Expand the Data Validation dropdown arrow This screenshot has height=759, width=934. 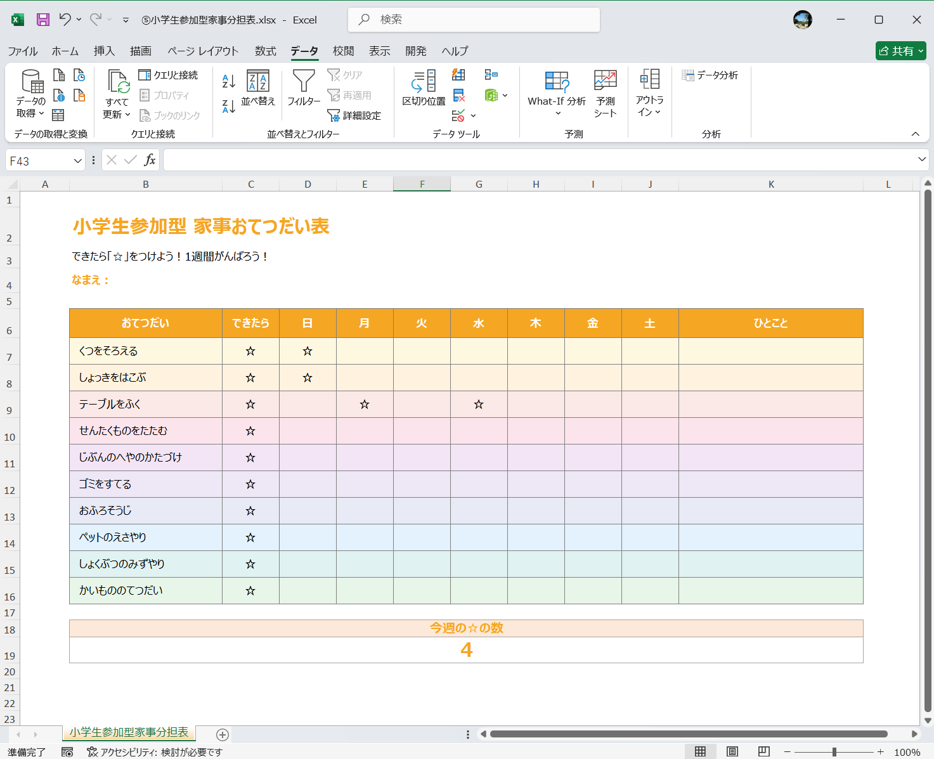pyautogui.click(x=474, y=116)
